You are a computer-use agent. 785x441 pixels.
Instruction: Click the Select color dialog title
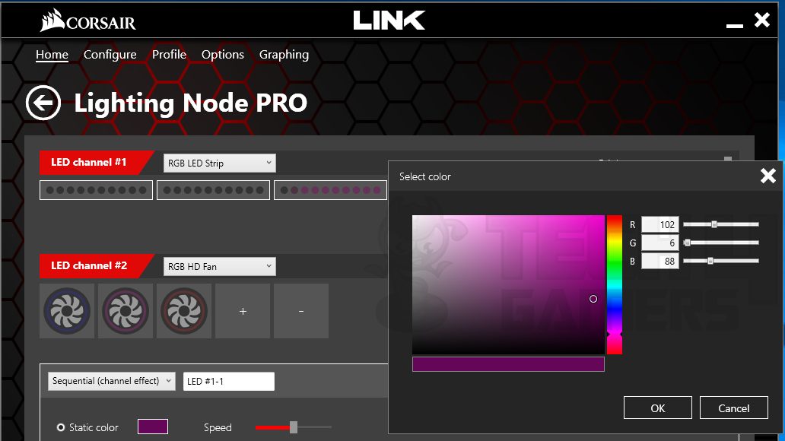tap(425, 176)
